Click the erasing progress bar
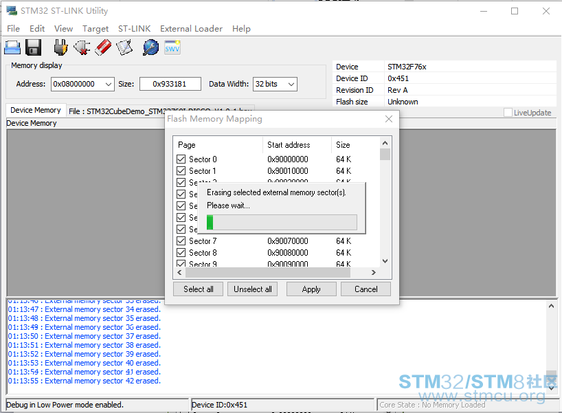The height and width of the screenshot is (413, 562). [282, 222]
